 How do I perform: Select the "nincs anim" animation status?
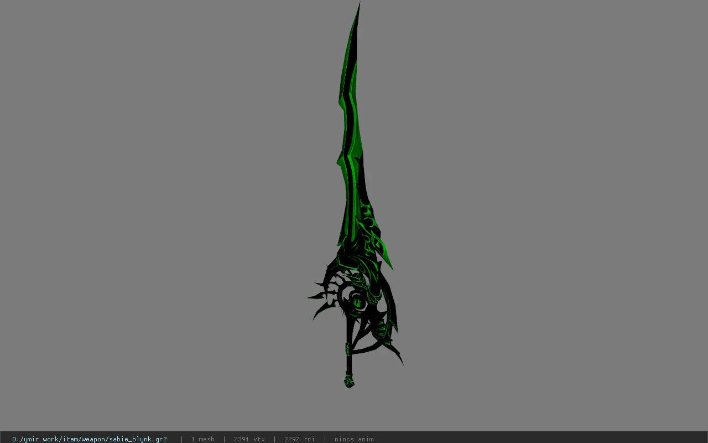click(x=354, y=439)
